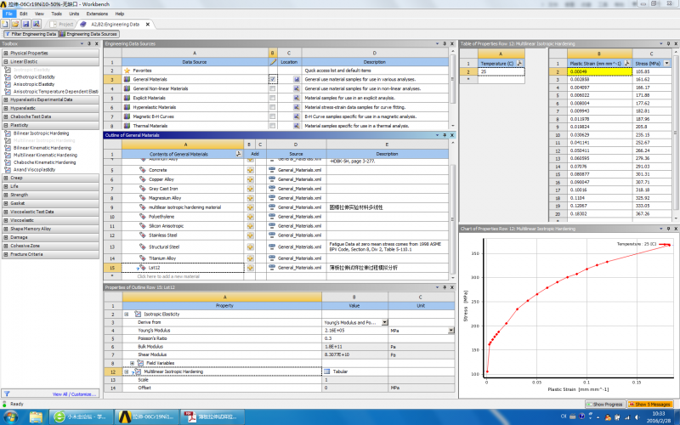Click the Favorites star icon
The height and width of the screenshot is (425, 680).
127,71
